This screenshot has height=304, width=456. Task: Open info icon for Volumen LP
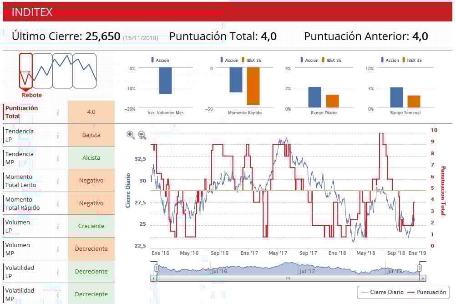point(58,226)
